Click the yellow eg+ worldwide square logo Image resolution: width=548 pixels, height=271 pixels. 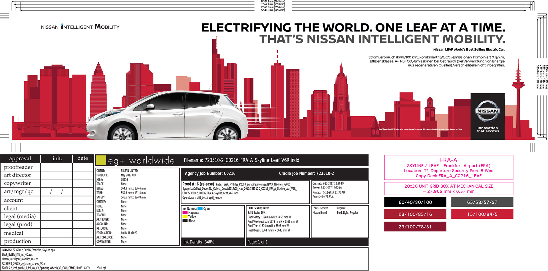tap(101, 160)
